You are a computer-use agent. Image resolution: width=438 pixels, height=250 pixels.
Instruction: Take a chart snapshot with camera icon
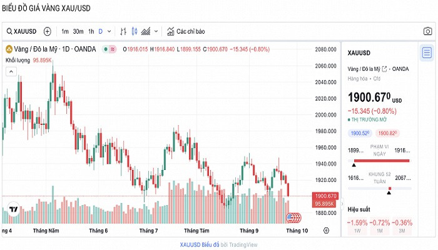pos(427,31)
